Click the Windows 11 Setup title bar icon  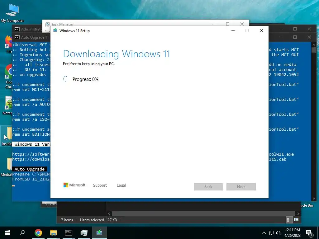(55, 30)
